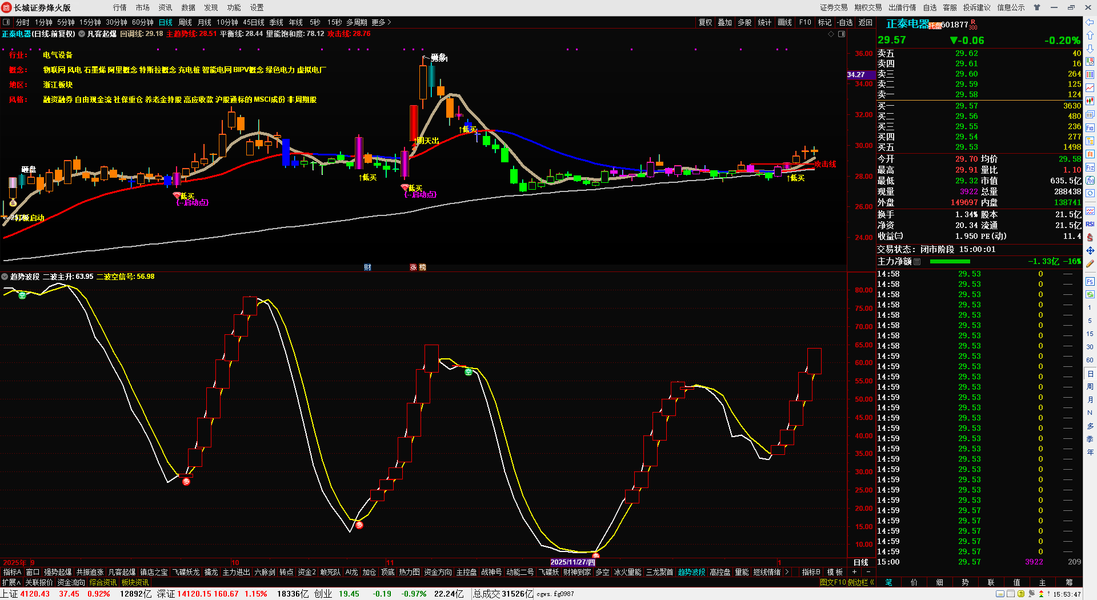1097x600 pixels.
Task: Open the 模板 template menu
Action: [x=835, y=572]
